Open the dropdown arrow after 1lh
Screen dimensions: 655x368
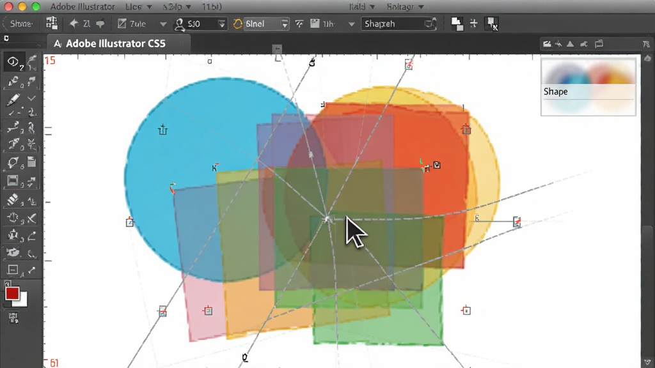click(351, 24)
